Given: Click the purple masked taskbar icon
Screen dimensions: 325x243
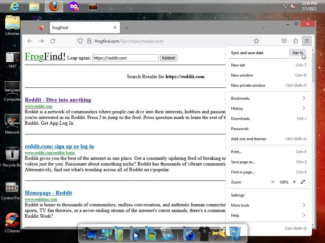Looking at the screenshot, I should [74, 7].
